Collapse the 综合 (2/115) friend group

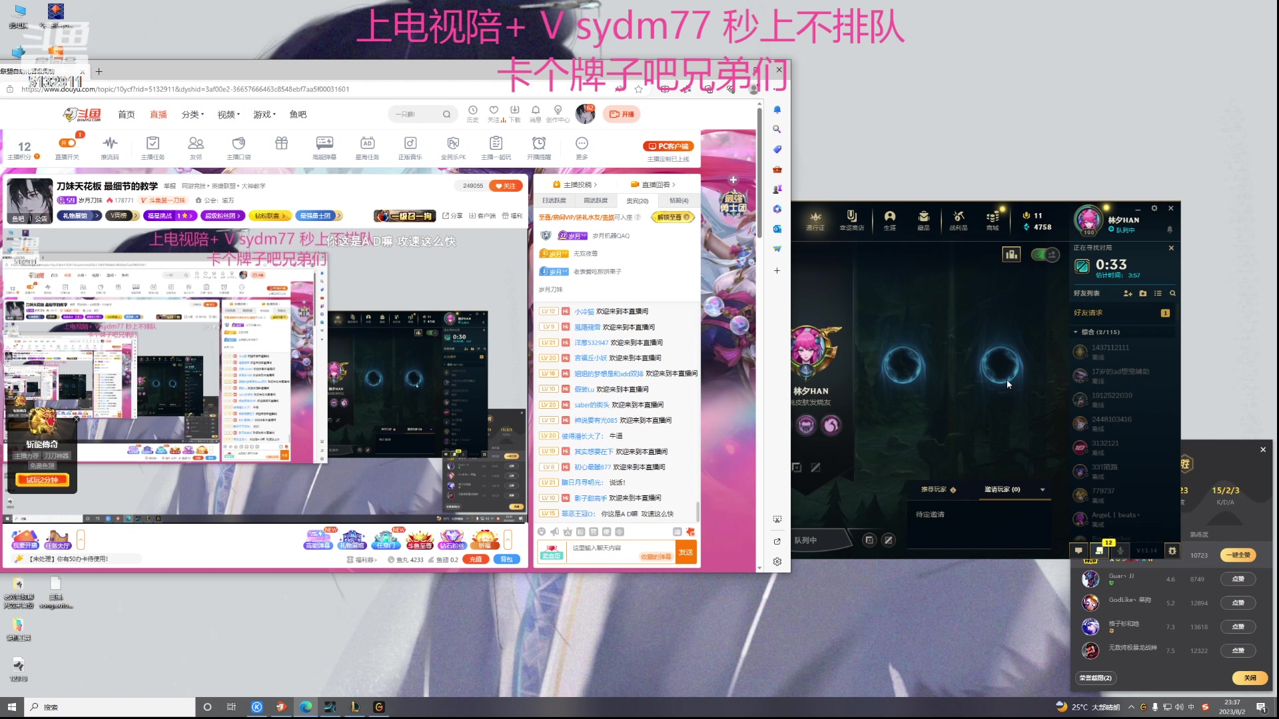pos(1076,332)
